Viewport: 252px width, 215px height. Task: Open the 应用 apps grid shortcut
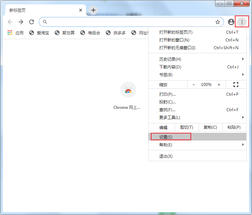click(15, 33)
